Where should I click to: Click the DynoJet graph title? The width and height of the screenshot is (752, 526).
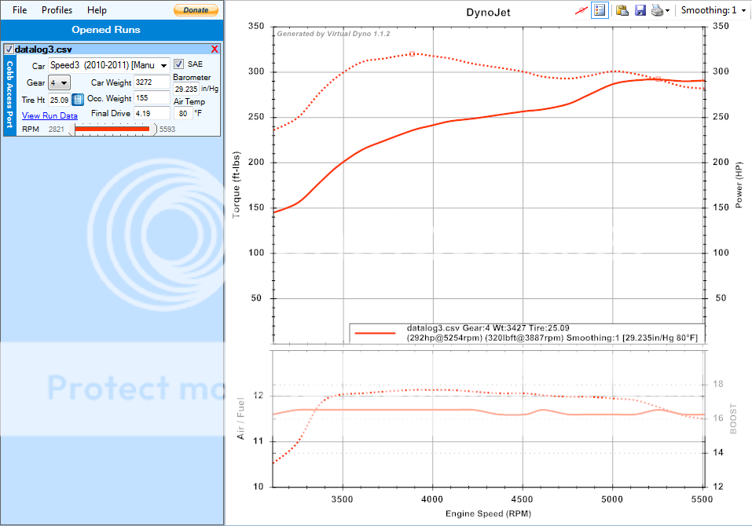[488, 13]
